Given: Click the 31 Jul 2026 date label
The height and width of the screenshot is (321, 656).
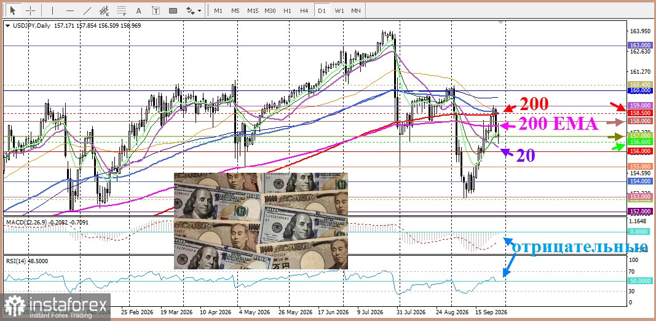Looking at the screenshot, I should tap(411, 312).
